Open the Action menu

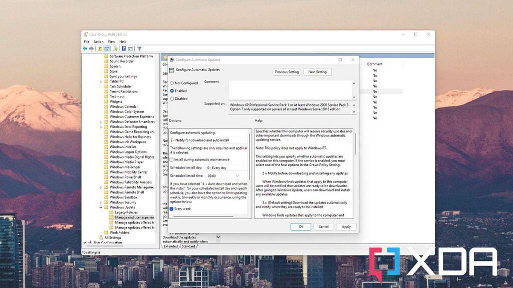(98, 41)
